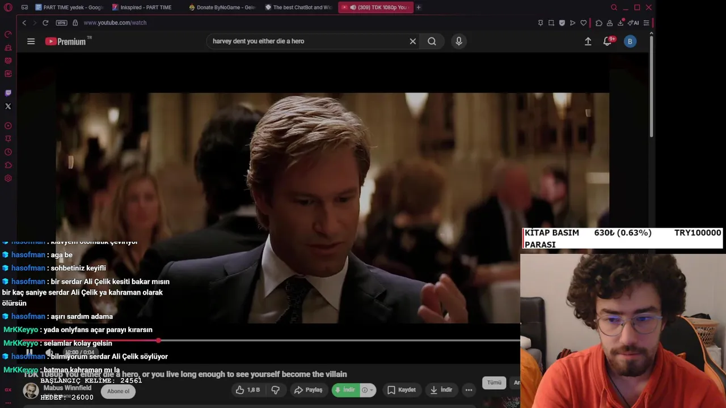The image size is (726, 408).
Task: Save video with the Kaydet button
Action: [x=402, y=390]
